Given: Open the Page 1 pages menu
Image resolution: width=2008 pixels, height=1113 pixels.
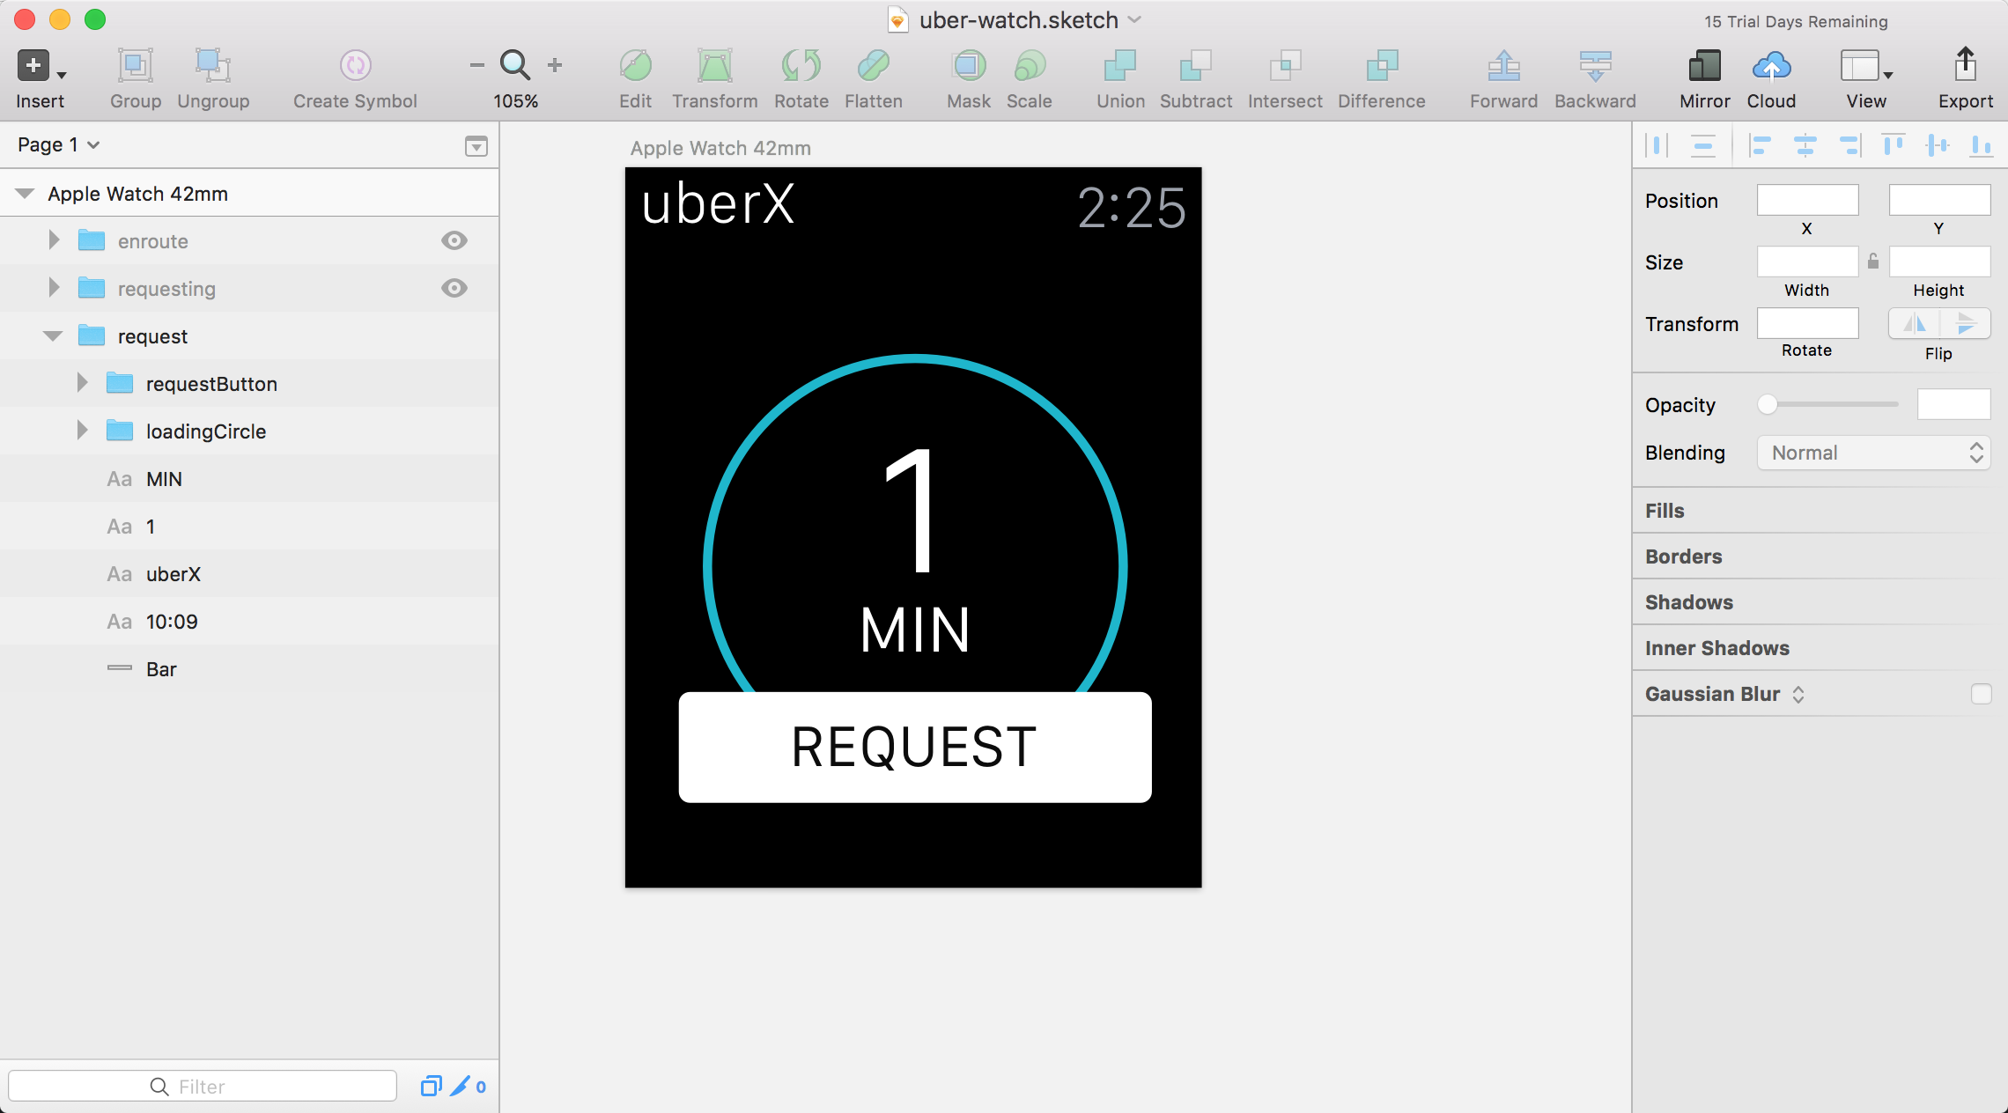Looking at the screenshot, I should point(58,144).
